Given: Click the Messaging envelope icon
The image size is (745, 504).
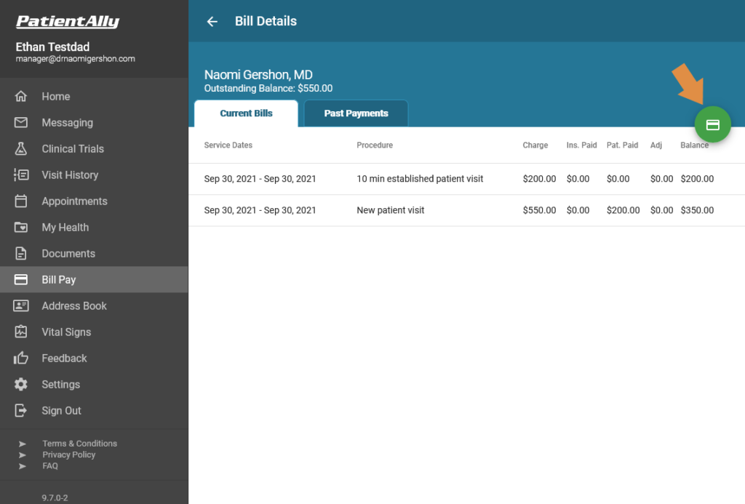Looking at the screenshot, I should point(21,123).
